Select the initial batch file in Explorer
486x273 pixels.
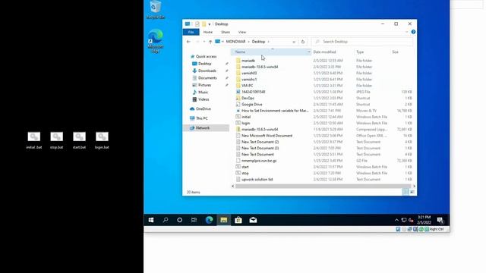tap(246, 117)
